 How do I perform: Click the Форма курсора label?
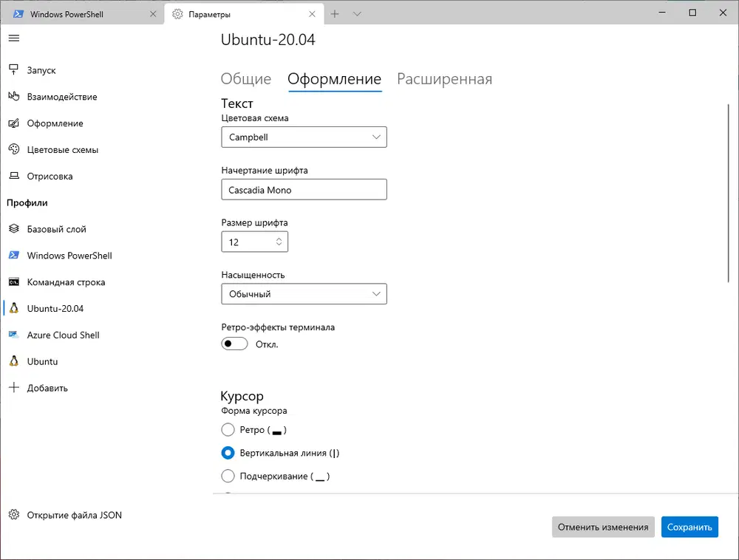254,411
